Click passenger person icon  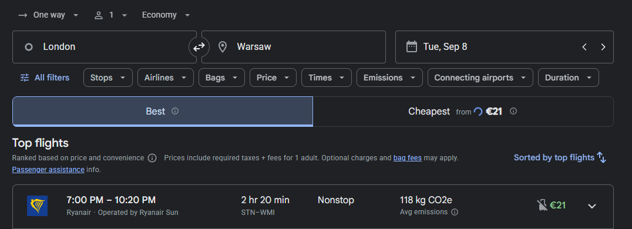tap(98, 15)
